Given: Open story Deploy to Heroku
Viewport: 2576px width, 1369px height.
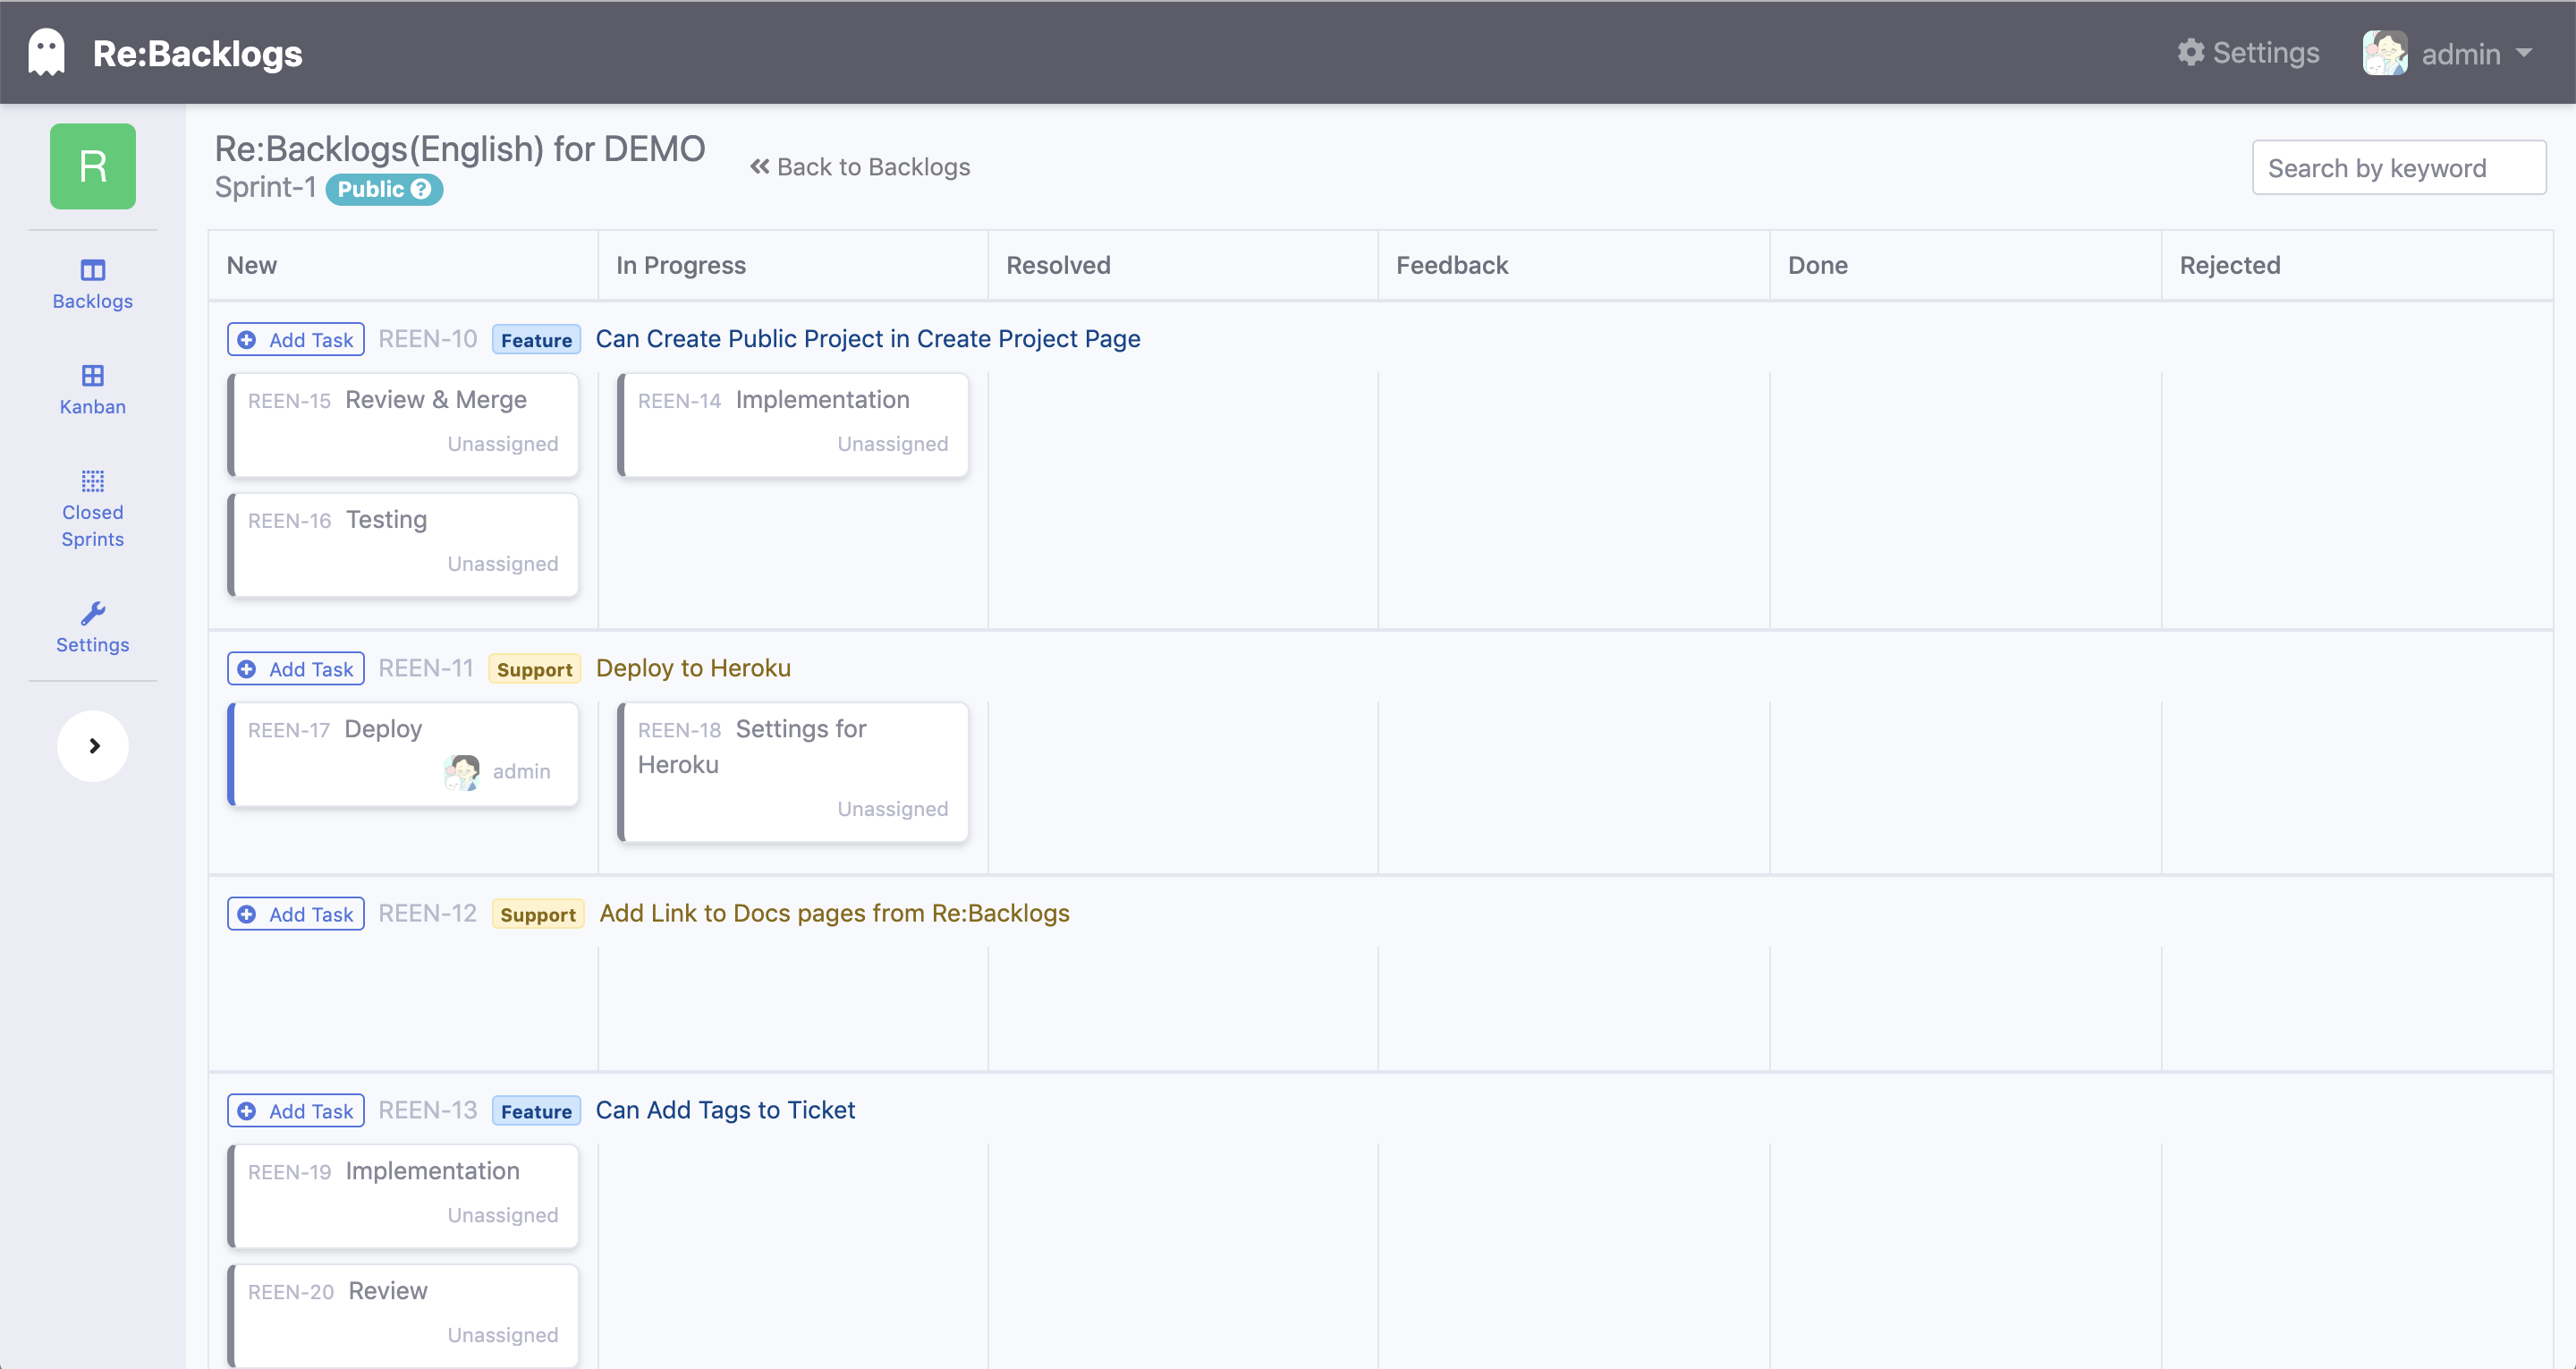Looking at the screenshot, I should point(693,667).
